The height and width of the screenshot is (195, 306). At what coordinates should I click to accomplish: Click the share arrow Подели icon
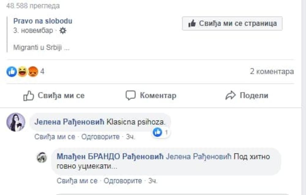click(230, 96)
